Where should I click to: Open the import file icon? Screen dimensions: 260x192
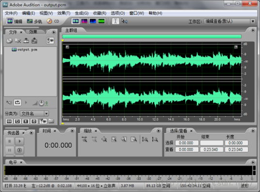point(9,40)
